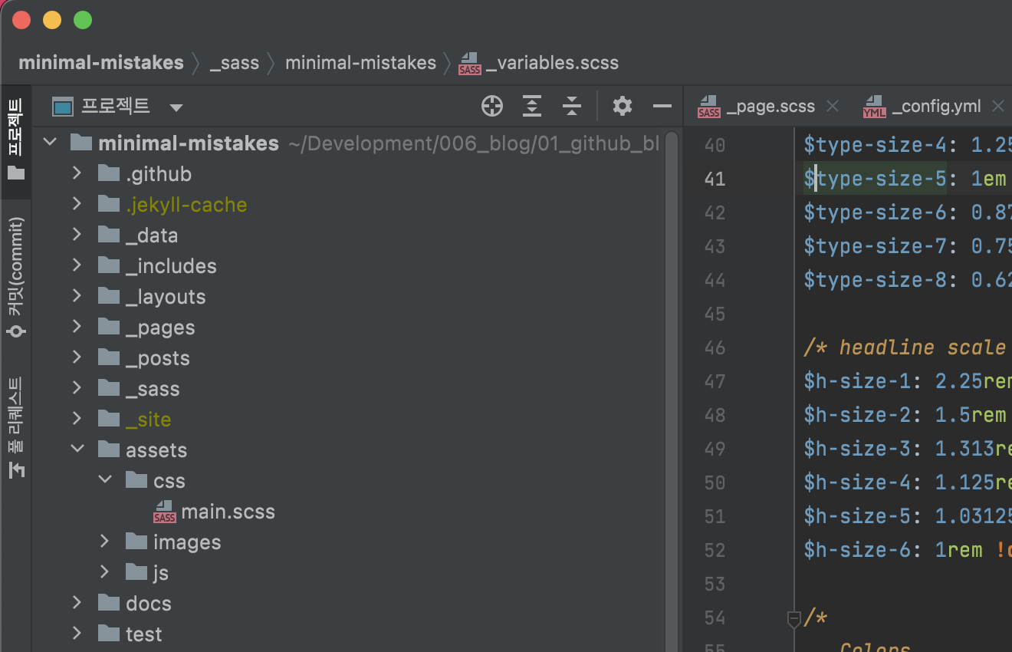Expand _layouts folder chevron
The image size is (1012, 652).
[77, 296]
